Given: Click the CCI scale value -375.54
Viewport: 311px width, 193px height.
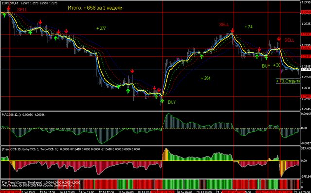Looking at the screenshot, I should click(306, 177).
